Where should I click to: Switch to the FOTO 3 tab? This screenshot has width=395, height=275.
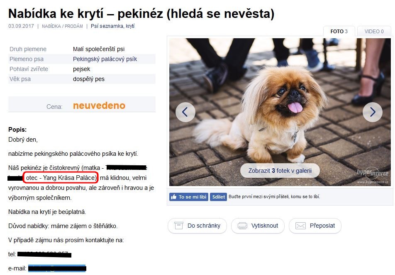[339, 31]
